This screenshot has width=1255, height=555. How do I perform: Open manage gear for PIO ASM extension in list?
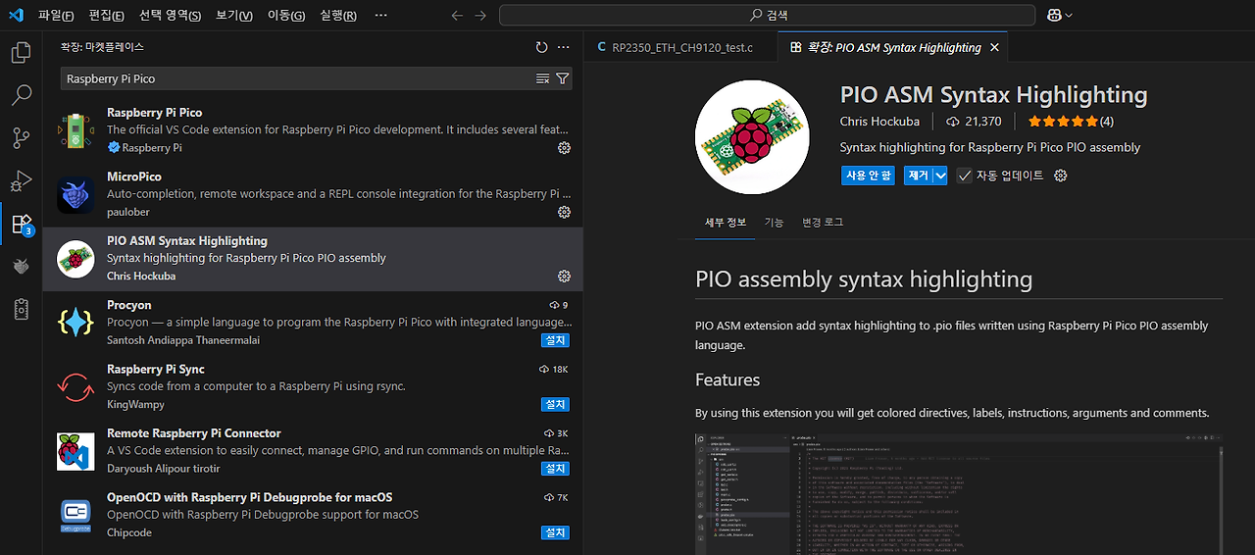(564, 277)
